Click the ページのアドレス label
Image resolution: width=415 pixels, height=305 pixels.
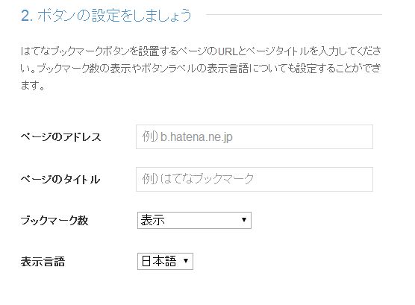pos(61,137)
